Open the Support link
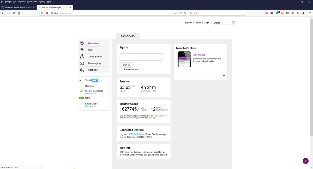 (x=188, y=23)
